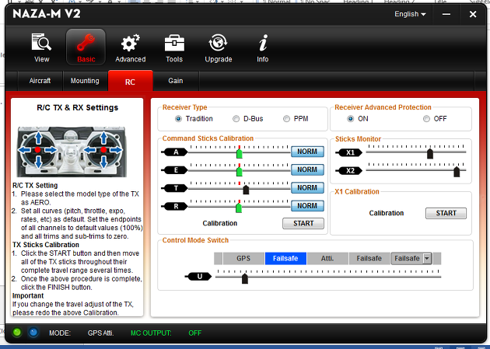Open the Tools toolbox icon
This screenshot has height=349, width=490.
coord(174,47)
